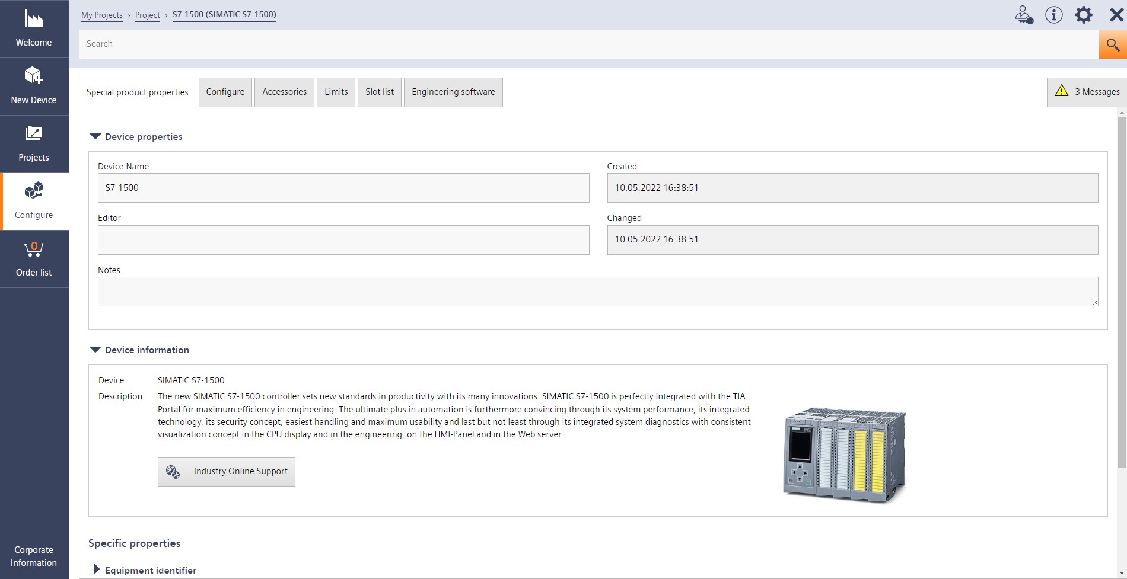Switch to Engineering software tab
1127x579 pixels.
tap(453, 92)
